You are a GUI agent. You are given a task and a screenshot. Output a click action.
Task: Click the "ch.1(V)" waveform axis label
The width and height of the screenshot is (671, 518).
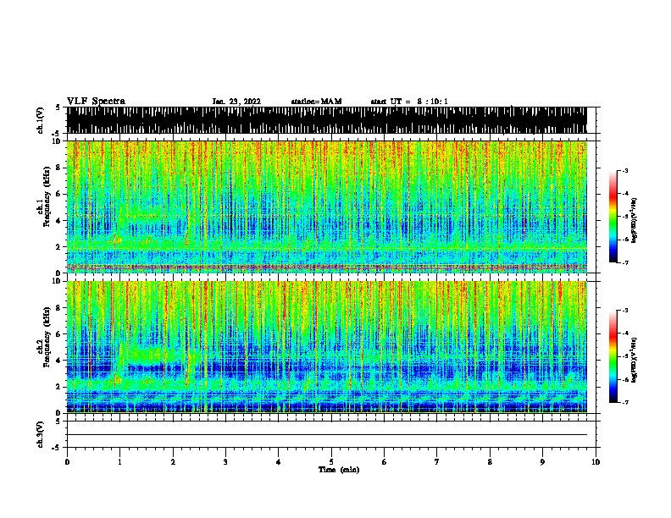40,120
